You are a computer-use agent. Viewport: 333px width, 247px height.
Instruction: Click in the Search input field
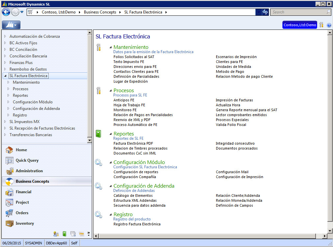pos(298,12)
